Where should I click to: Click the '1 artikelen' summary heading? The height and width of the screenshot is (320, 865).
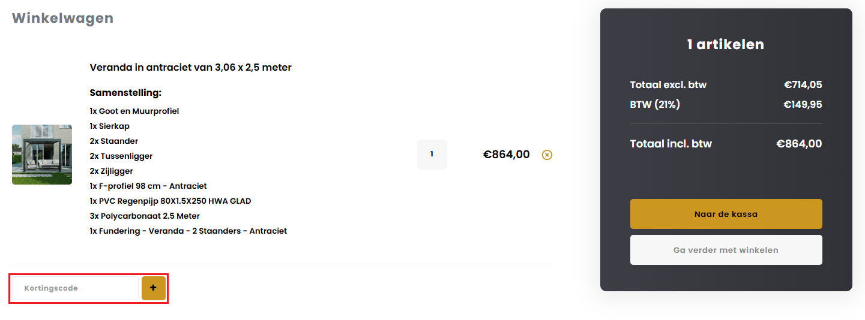click(726, 44)
